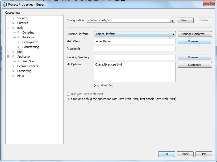
Task: Click the 'Categories:' label
Action: pyautogui.click(x=12, y=13)
